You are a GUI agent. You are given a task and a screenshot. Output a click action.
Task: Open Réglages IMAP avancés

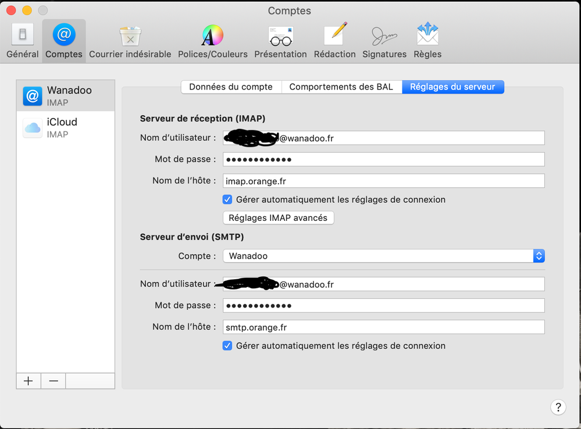(278, 218)
